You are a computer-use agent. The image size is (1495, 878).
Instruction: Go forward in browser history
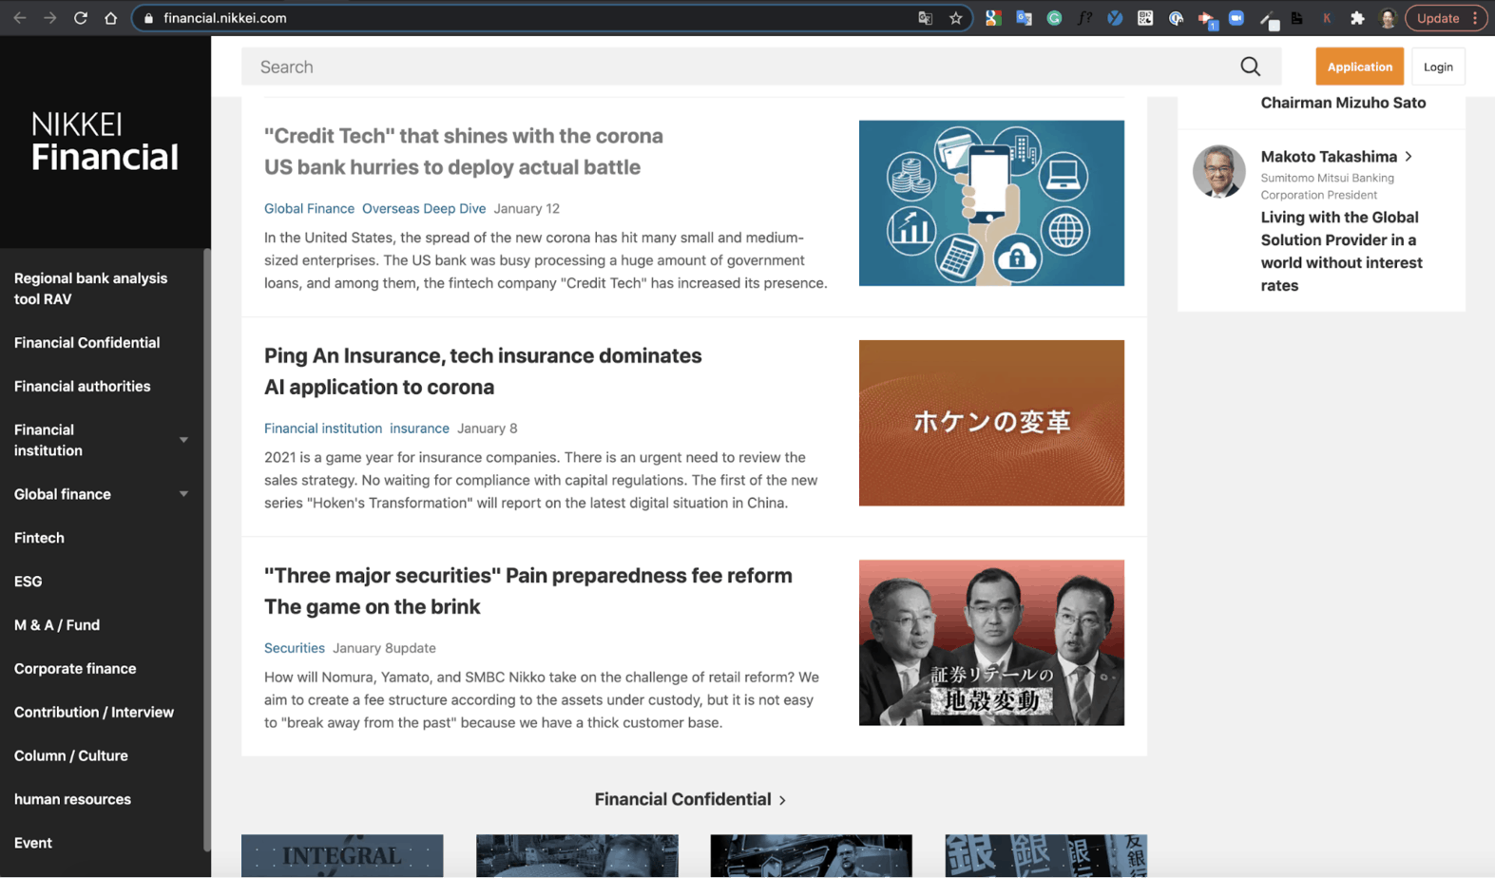pyautogui.click(x=50, y=18)
